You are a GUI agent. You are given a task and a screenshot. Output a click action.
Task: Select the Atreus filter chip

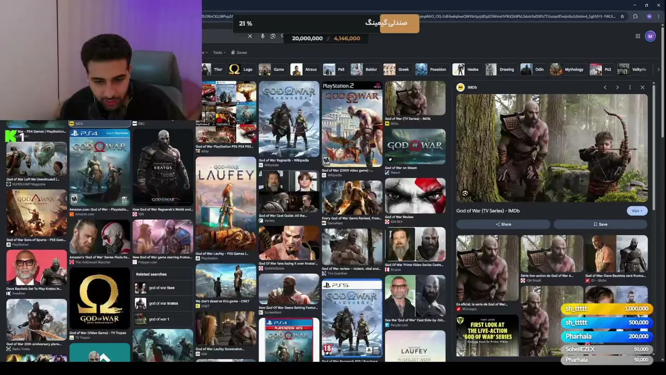click(304, 69)
